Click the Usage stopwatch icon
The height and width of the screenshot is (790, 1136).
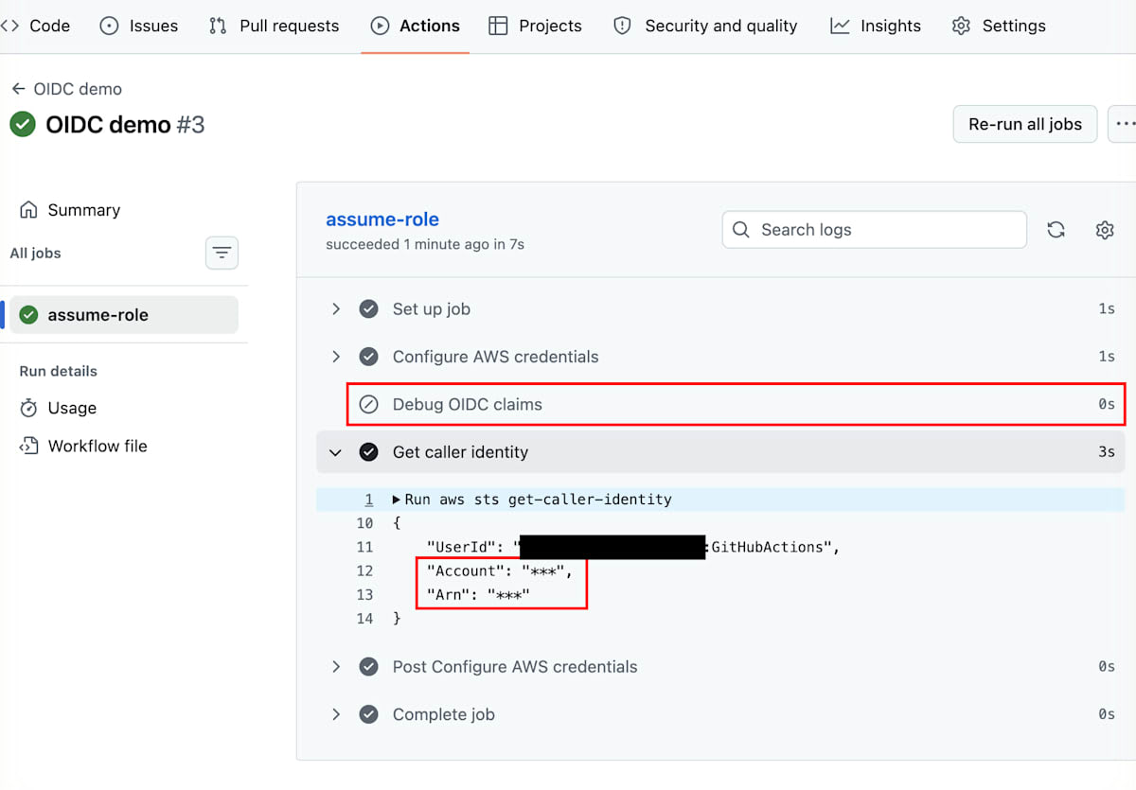tap(29, 408)
